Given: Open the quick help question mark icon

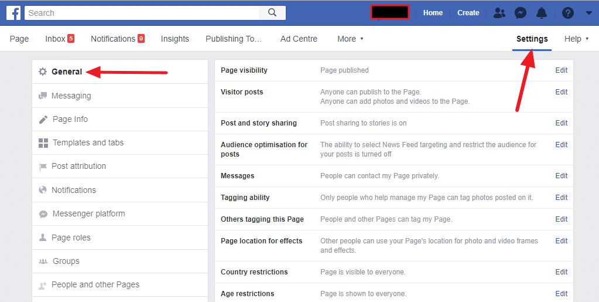Looking at the screenshot, I should tap(568, 13).
